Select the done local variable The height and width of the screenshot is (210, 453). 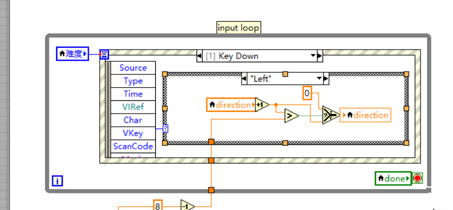393,178
